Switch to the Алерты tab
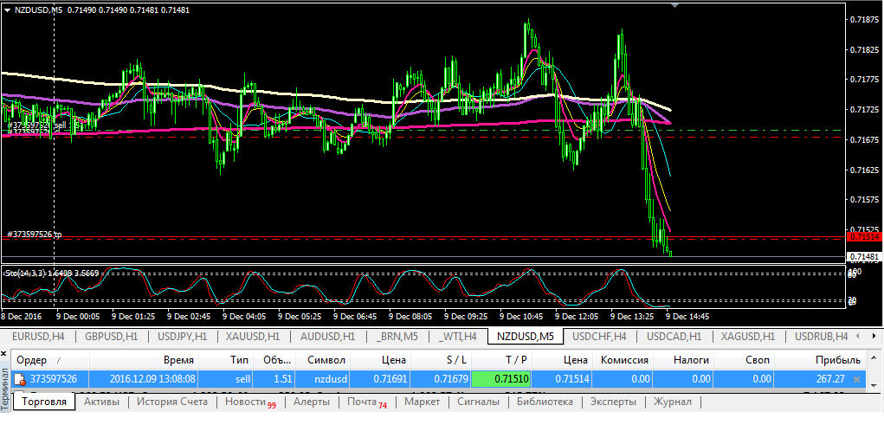Image resolution: width=884 pixels, height=431 pixels. (x=312, y=402)
